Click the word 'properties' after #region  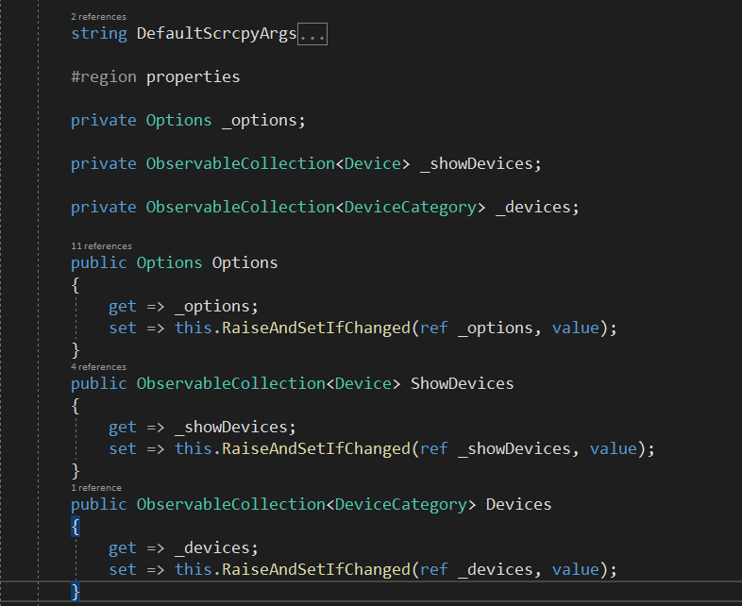194,76
